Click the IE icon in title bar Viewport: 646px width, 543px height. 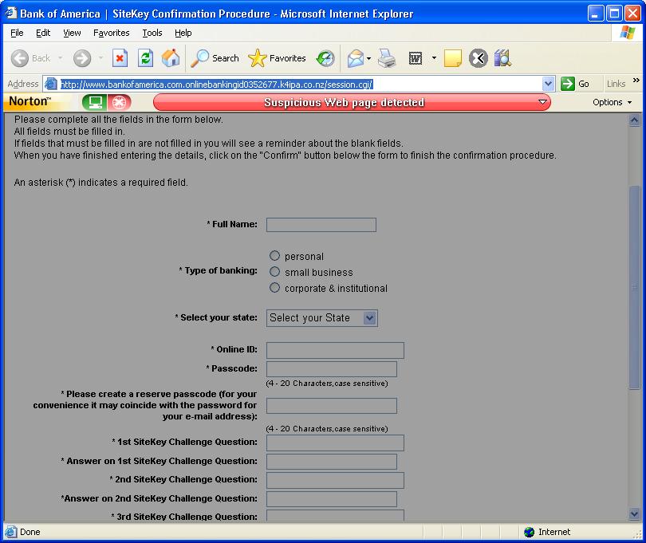coord(10,13)
